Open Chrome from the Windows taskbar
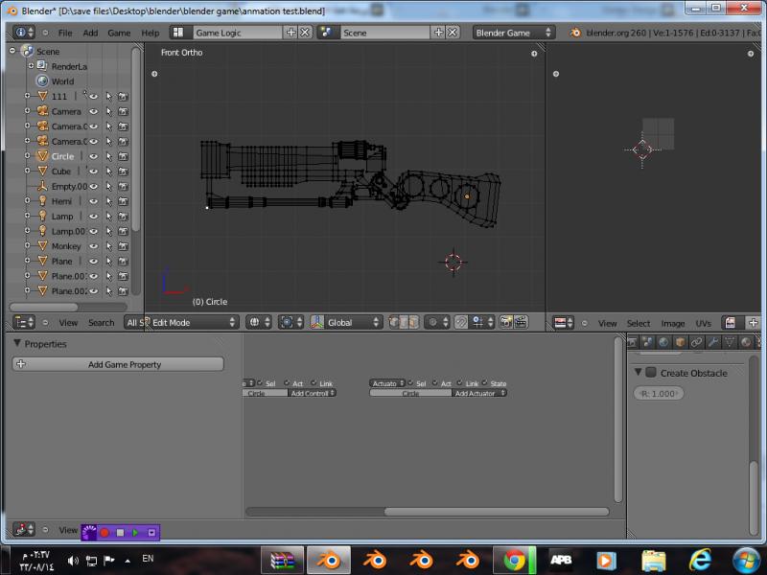This screenshot has height=575, width=767. (x=514, y=559)
